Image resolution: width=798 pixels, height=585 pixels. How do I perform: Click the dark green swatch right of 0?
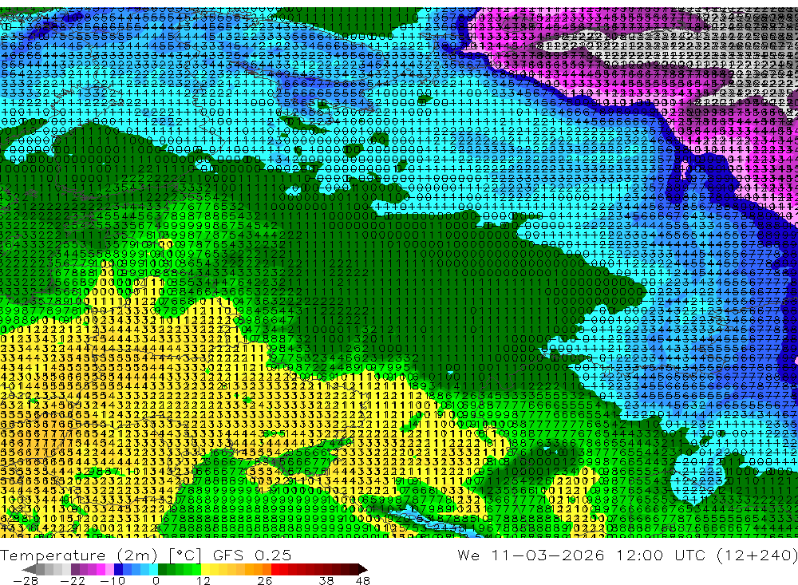tap(162, 569)
